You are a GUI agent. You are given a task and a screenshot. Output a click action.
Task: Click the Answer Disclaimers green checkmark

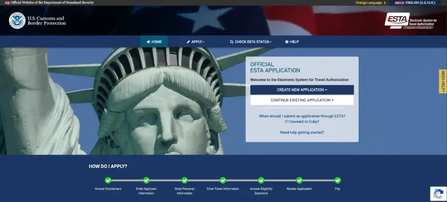(x=108, y=180)
